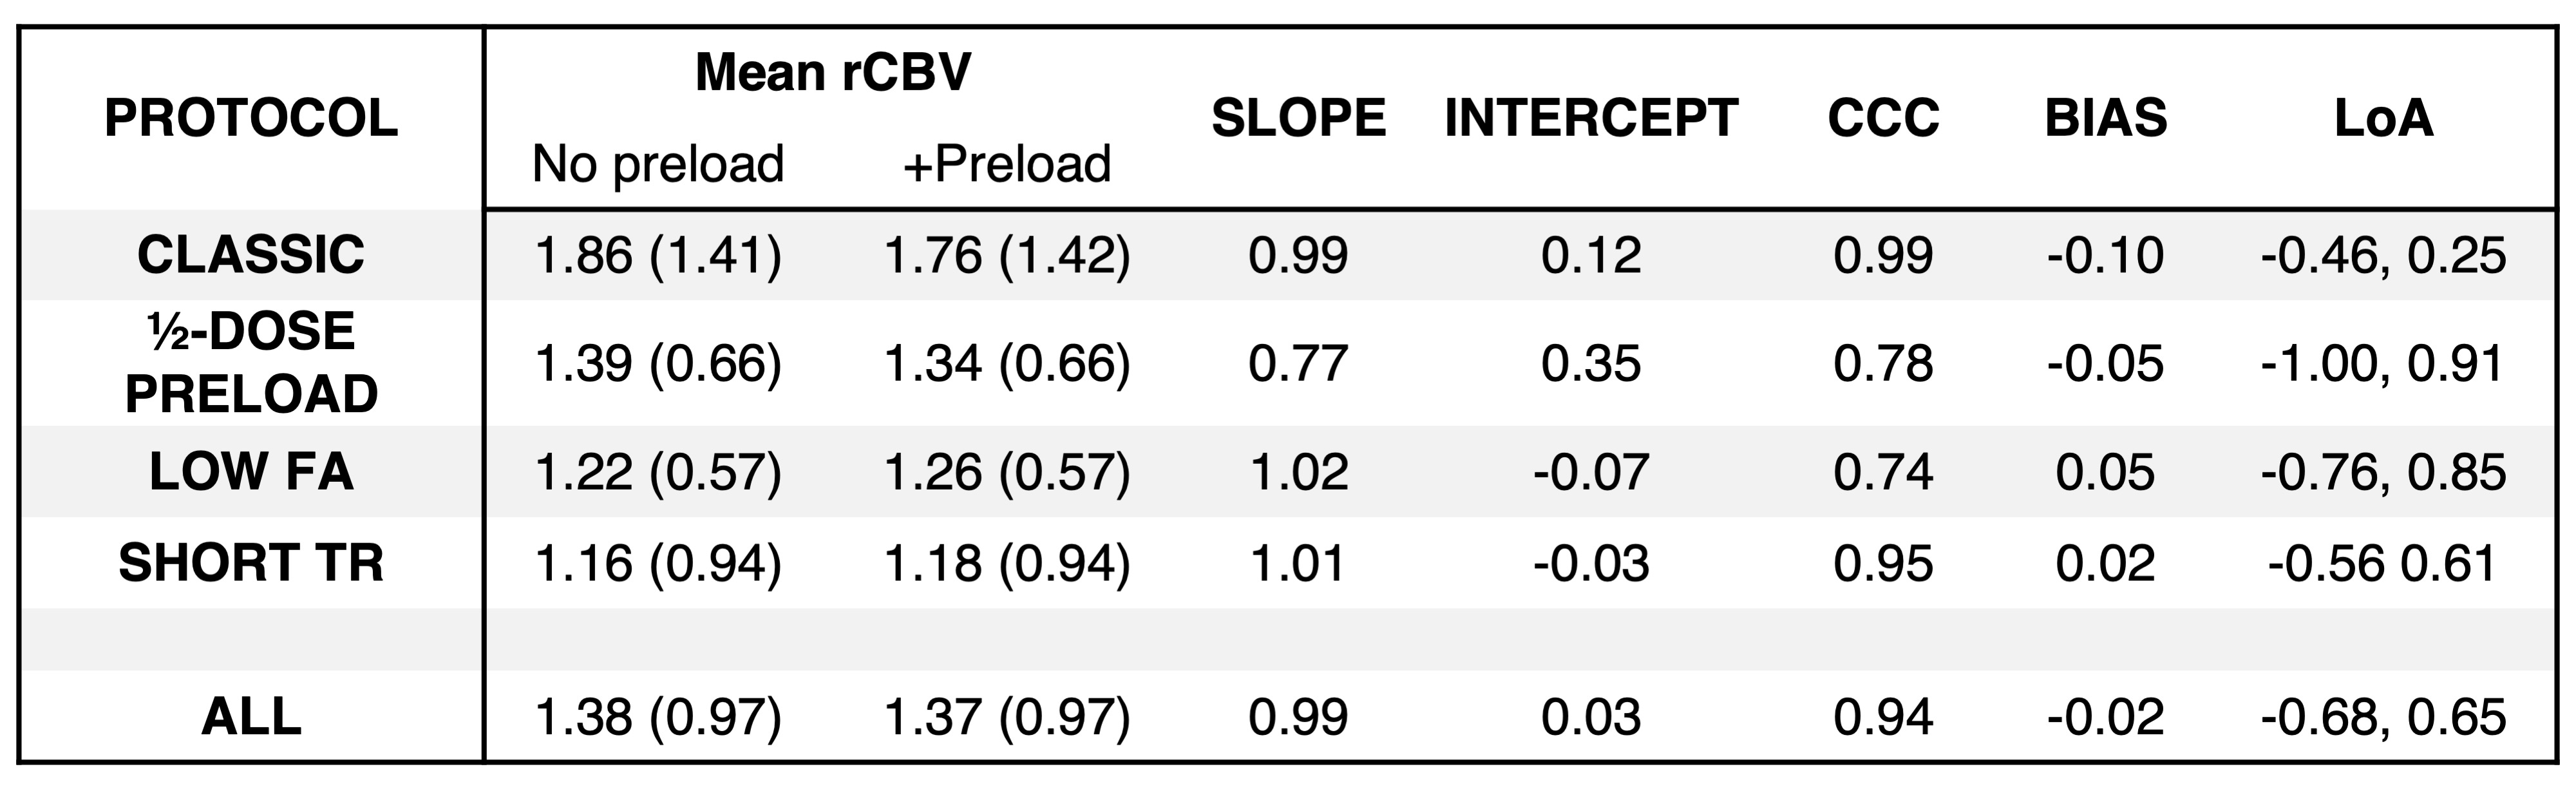Select the ALL row label
The width and height of the screenshot is (2576, 789).
pos(251,717)
